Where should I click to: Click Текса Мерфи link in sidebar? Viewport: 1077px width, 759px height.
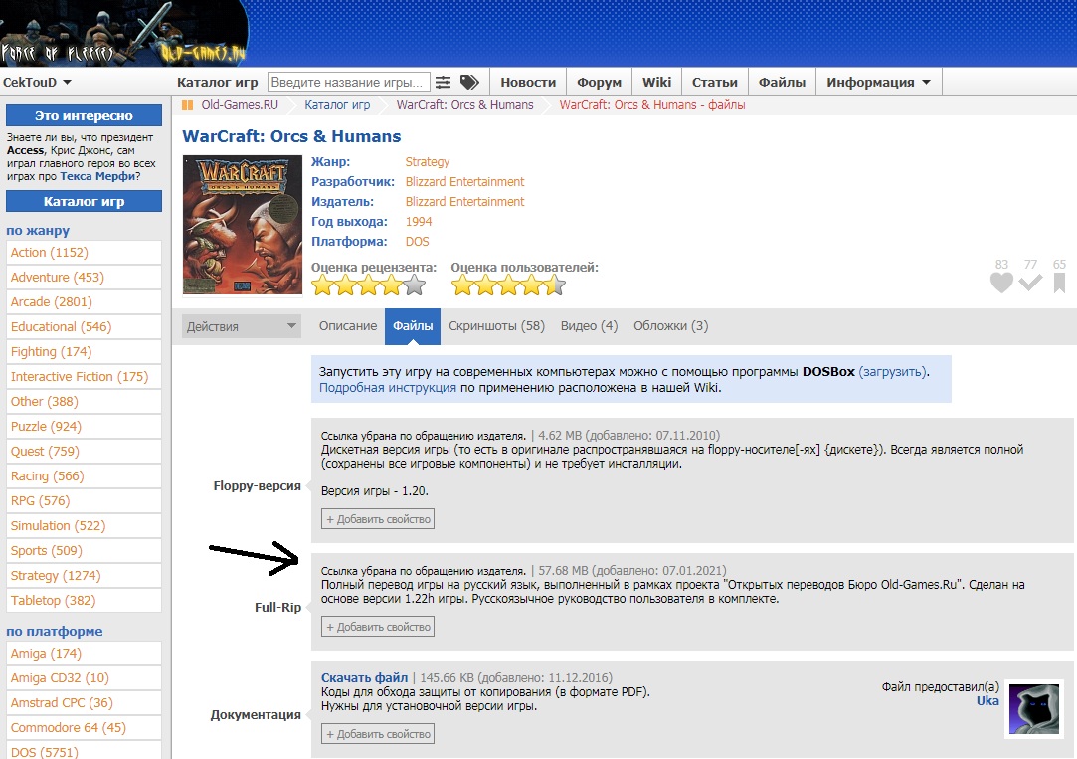[x=97, y=176]
